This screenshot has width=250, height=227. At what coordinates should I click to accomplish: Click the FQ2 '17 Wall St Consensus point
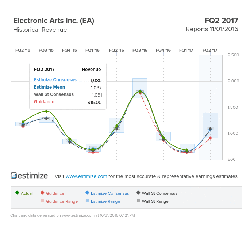pyautogui.click(x=210, y=129)
